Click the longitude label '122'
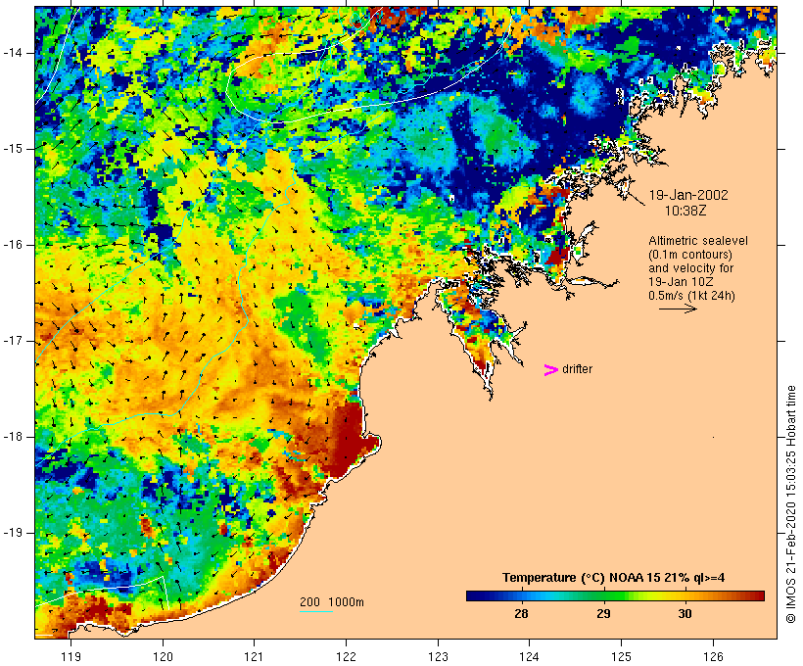Viewport: 803px width, 666px height. [x=346, y=657]
